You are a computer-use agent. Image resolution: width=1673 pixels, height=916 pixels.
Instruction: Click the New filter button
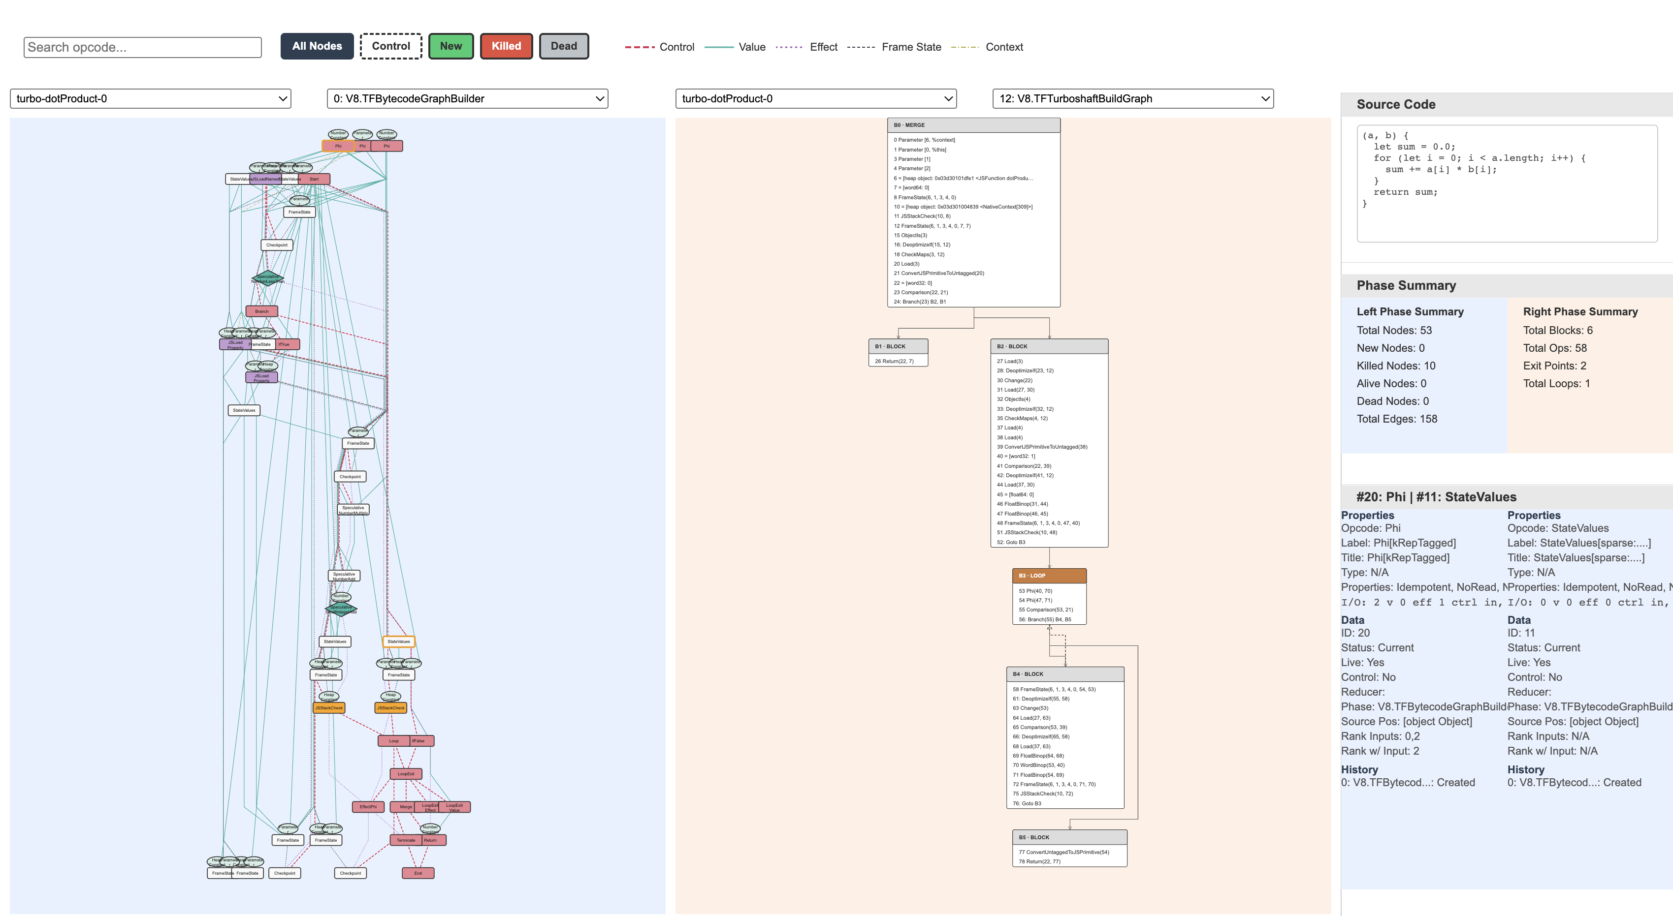tap(451, 46)
